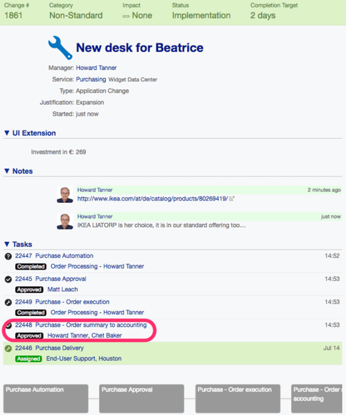Click the New desk for Beatrice title
The width and height of the screenshot is (346, 415).
tap(140, 48)
